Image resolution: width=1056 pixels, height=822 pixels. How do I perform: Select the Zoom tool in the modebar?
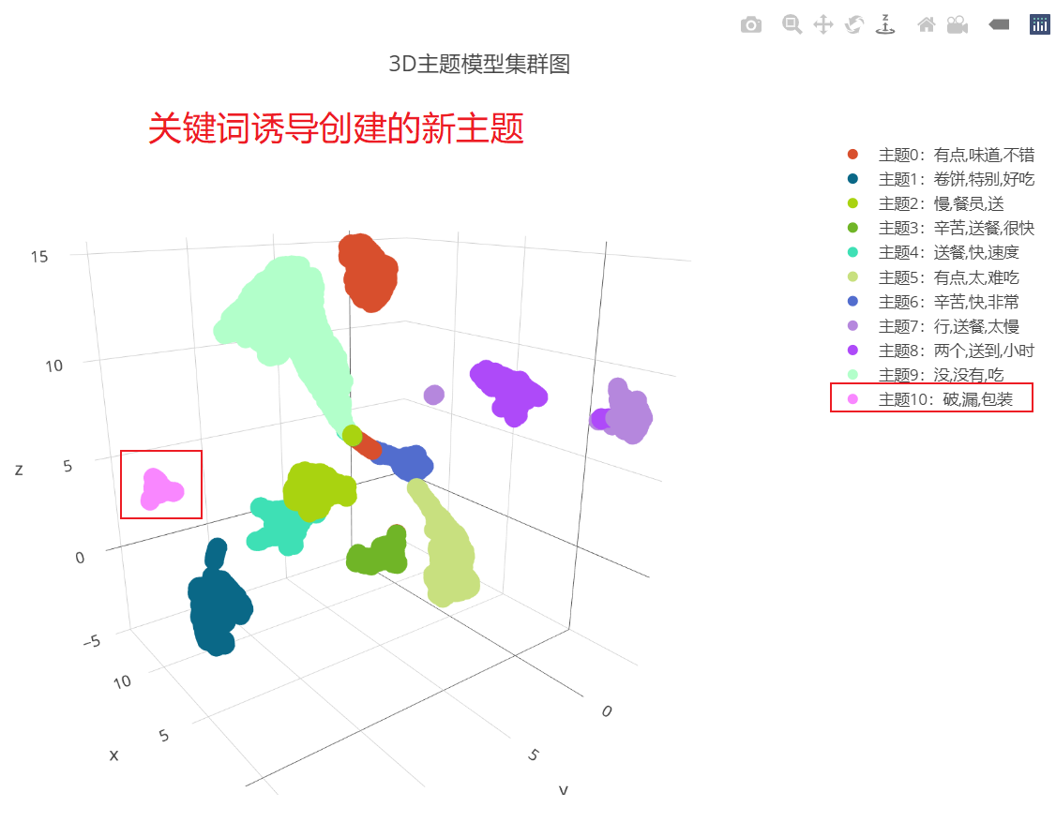tap(792, 25)
